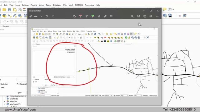Open the Raster menu
Viewport: 200px width, 112px height.
49,5
